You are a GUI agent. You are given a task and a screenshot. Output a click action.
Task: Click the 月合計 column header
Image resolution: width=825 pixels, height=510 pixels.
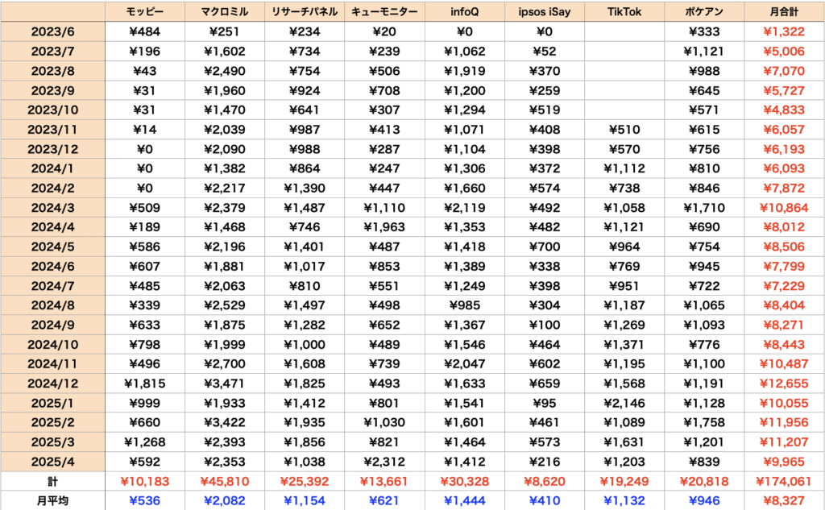784,11
